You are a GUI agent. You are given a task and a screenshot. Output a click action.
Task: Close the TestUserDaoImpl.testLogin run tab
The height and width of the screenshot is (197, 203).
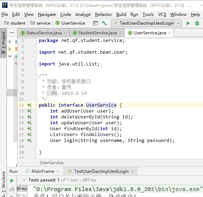[x=132, y=171]
